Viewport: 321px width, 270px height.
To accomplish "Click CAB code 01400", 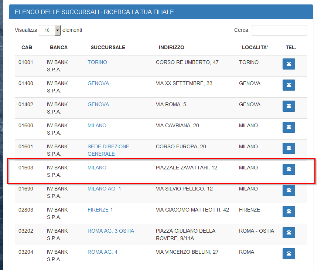I will 26,83.
